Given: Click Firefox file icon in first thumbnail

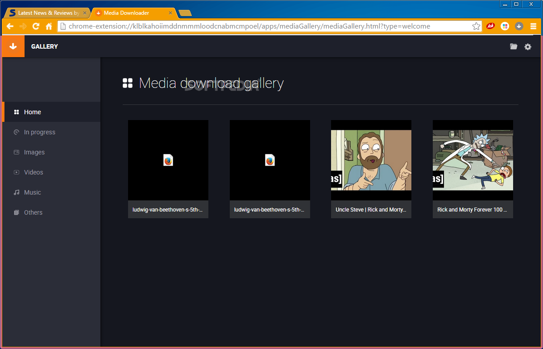Looking at the screenshot, I should tap(168, 160).
